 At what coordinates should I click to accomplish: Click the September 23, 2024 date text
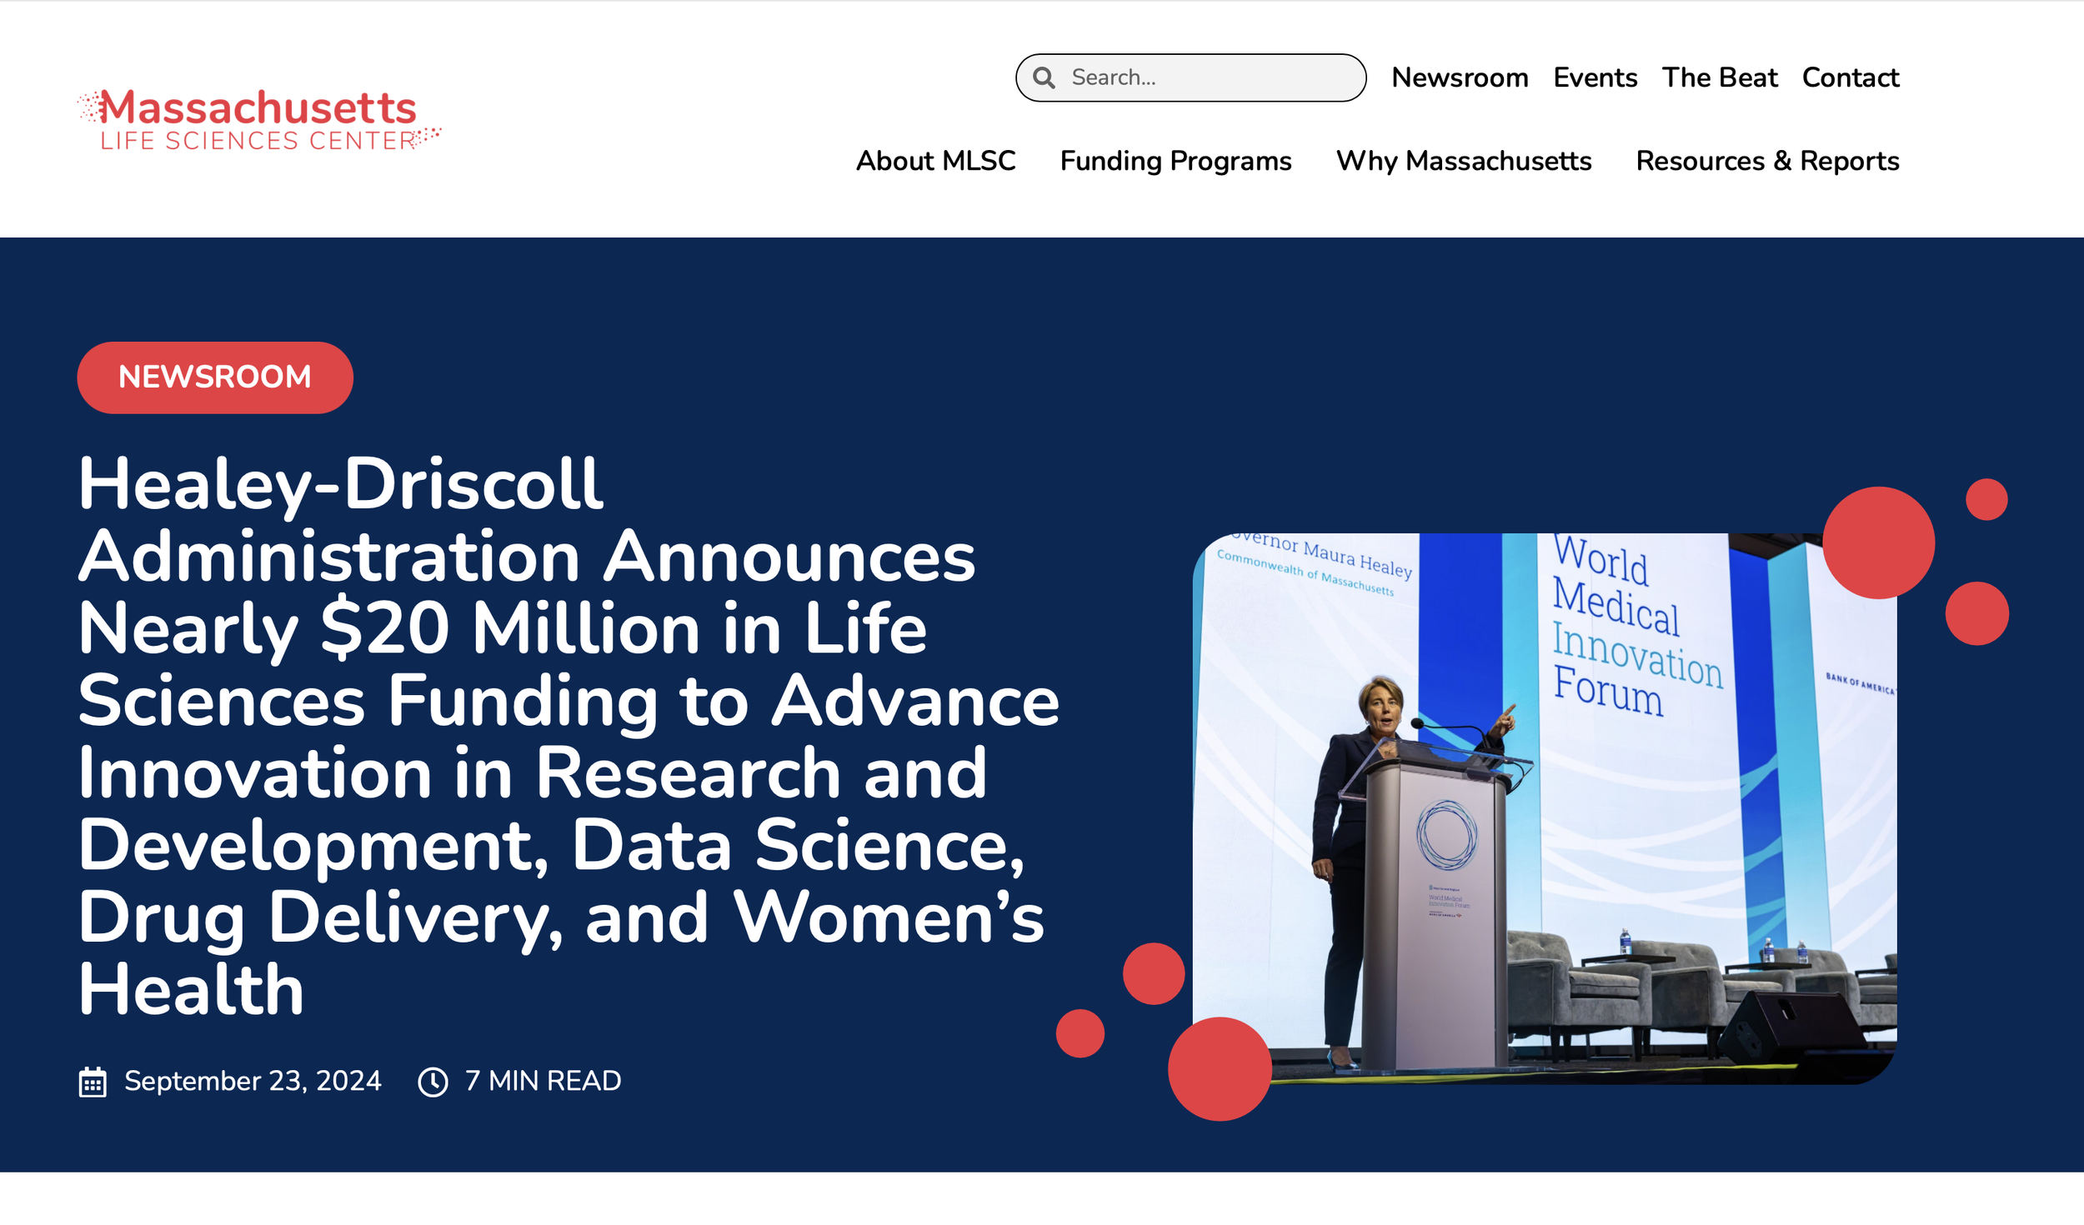coord(253,1081)
